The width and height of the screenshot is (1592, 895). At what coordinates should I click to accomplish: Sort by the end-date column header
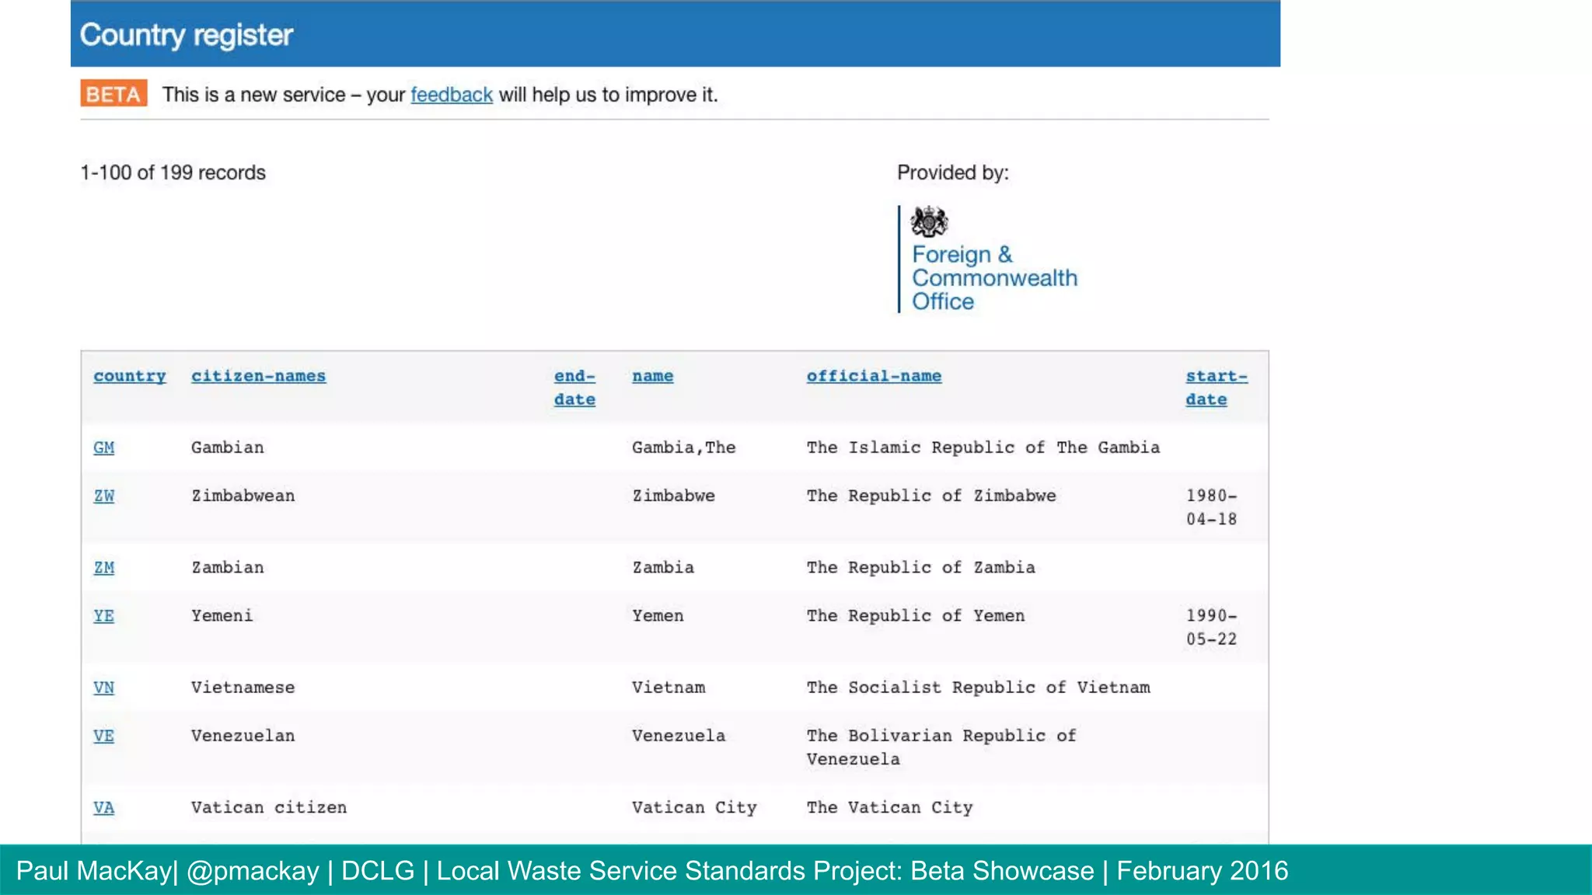click(575, 388)
